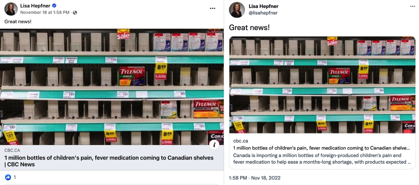
Task: Open the cbc.ca domain in tweet card
Action: click(x=241, y=141)
